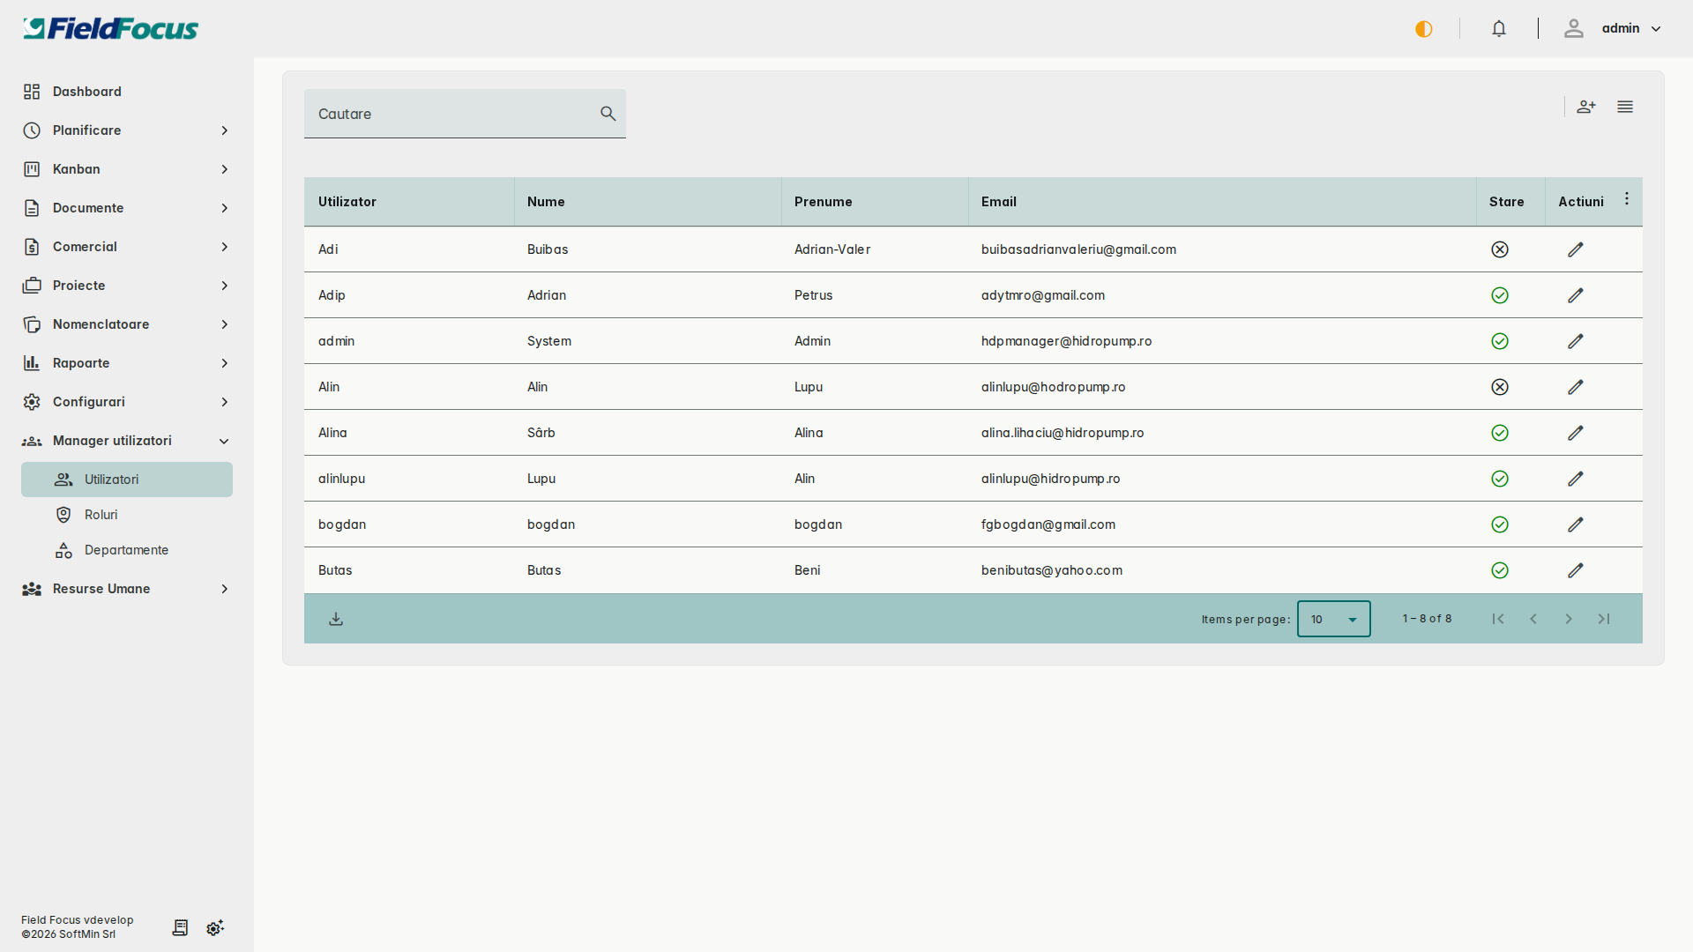Click the Cautare search input field
The image size is (1693, 952).
450,114
